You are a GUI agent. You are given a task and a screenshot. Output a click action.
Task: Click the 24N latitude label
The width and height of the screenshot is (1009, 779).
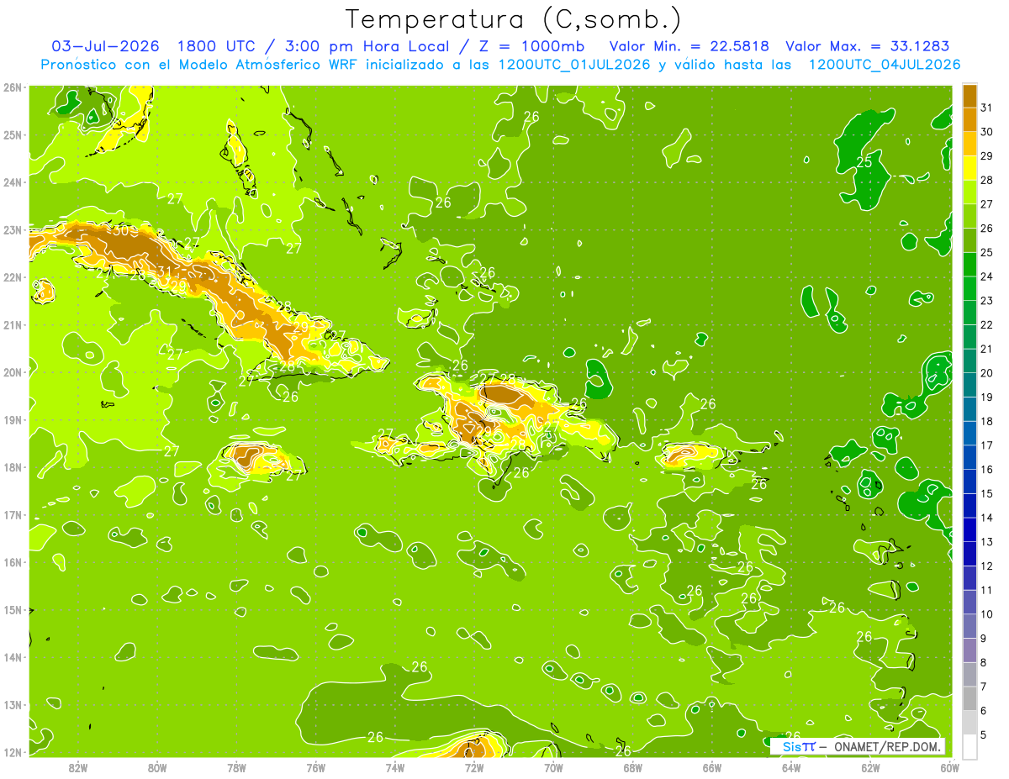coord(13,182)
